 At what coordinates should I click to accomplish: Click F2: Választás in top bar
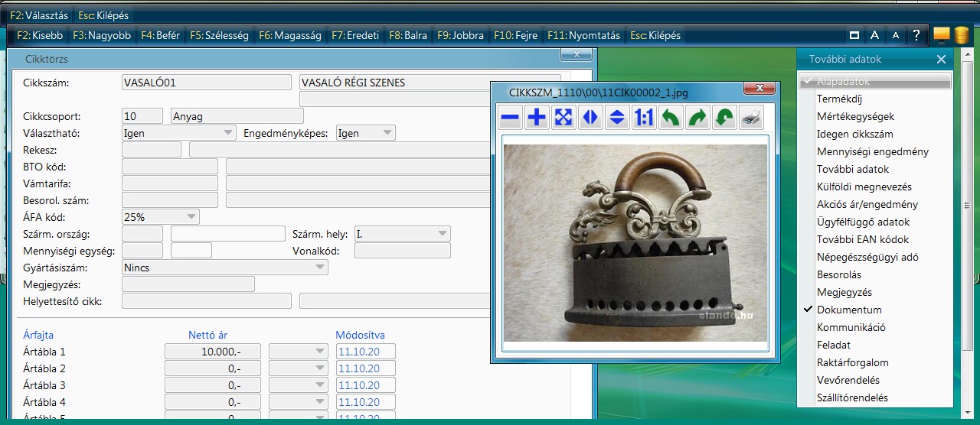[x=39, y=15]
